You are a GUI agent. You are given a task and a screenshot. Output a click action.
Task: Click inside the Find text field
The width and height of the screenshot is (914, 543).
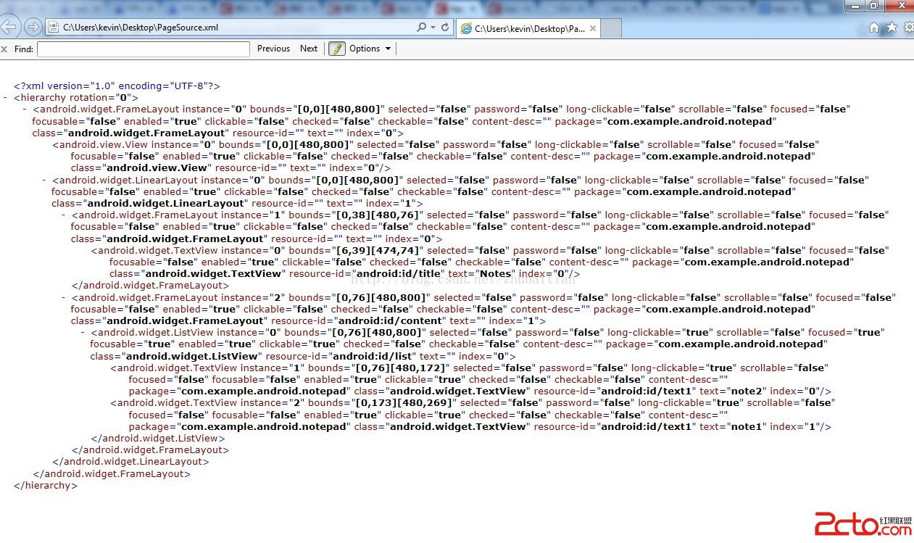click(143, 49)
